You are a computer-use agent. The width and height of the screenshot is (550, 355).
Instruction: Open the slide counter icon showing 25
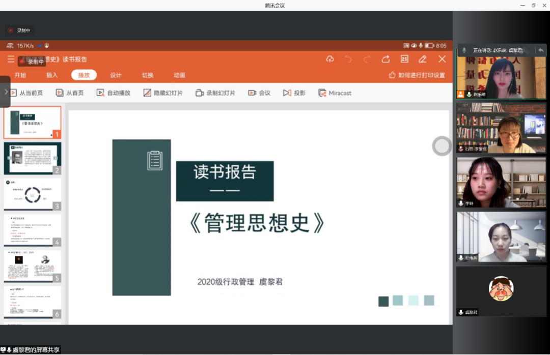point(404,59)
